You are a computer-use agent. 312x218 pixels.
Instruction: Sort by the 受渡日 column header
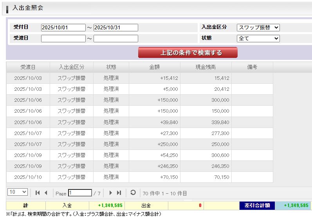click(x=28, y=67)
